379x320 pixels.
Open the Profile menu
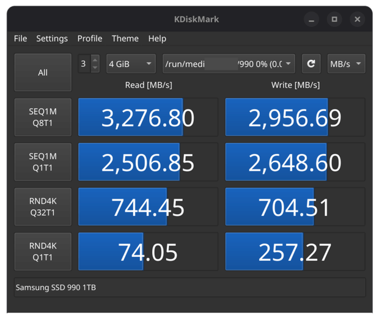pyautogui.click(x=90, y=39)
